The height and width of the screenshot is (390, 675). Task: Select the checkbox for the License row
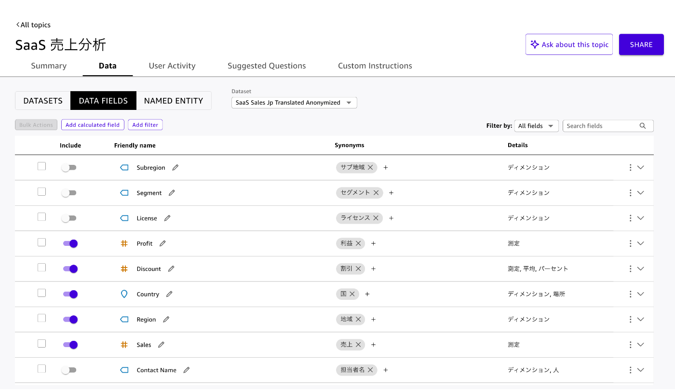(x=42, y=217)
